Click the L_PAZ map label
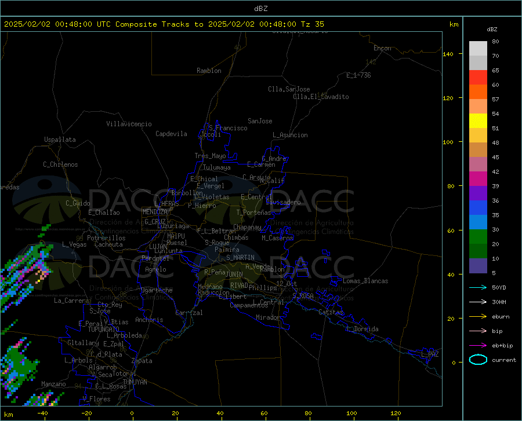The width and height of the screenshot is (522, 421). coord(430,354)
